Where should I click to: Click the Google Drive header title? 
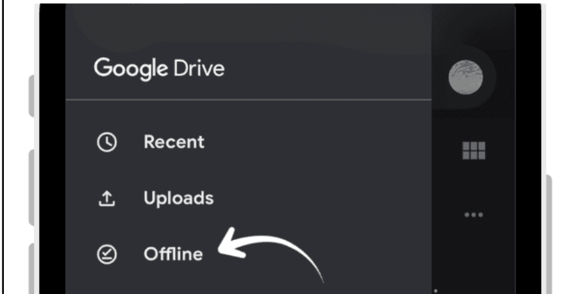[x=159, y=69]
